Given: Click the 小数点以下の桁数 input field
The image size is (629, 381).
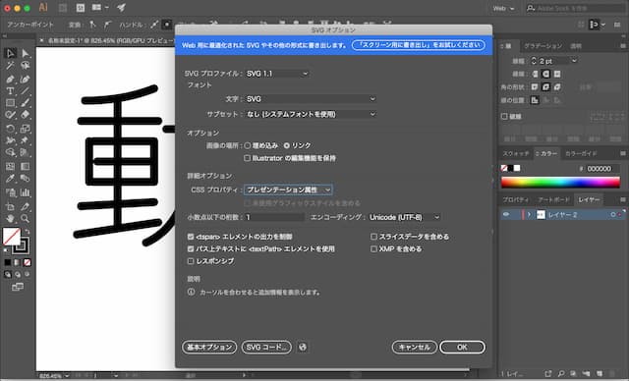Looking at the screenshot, I should click(274, 218).
